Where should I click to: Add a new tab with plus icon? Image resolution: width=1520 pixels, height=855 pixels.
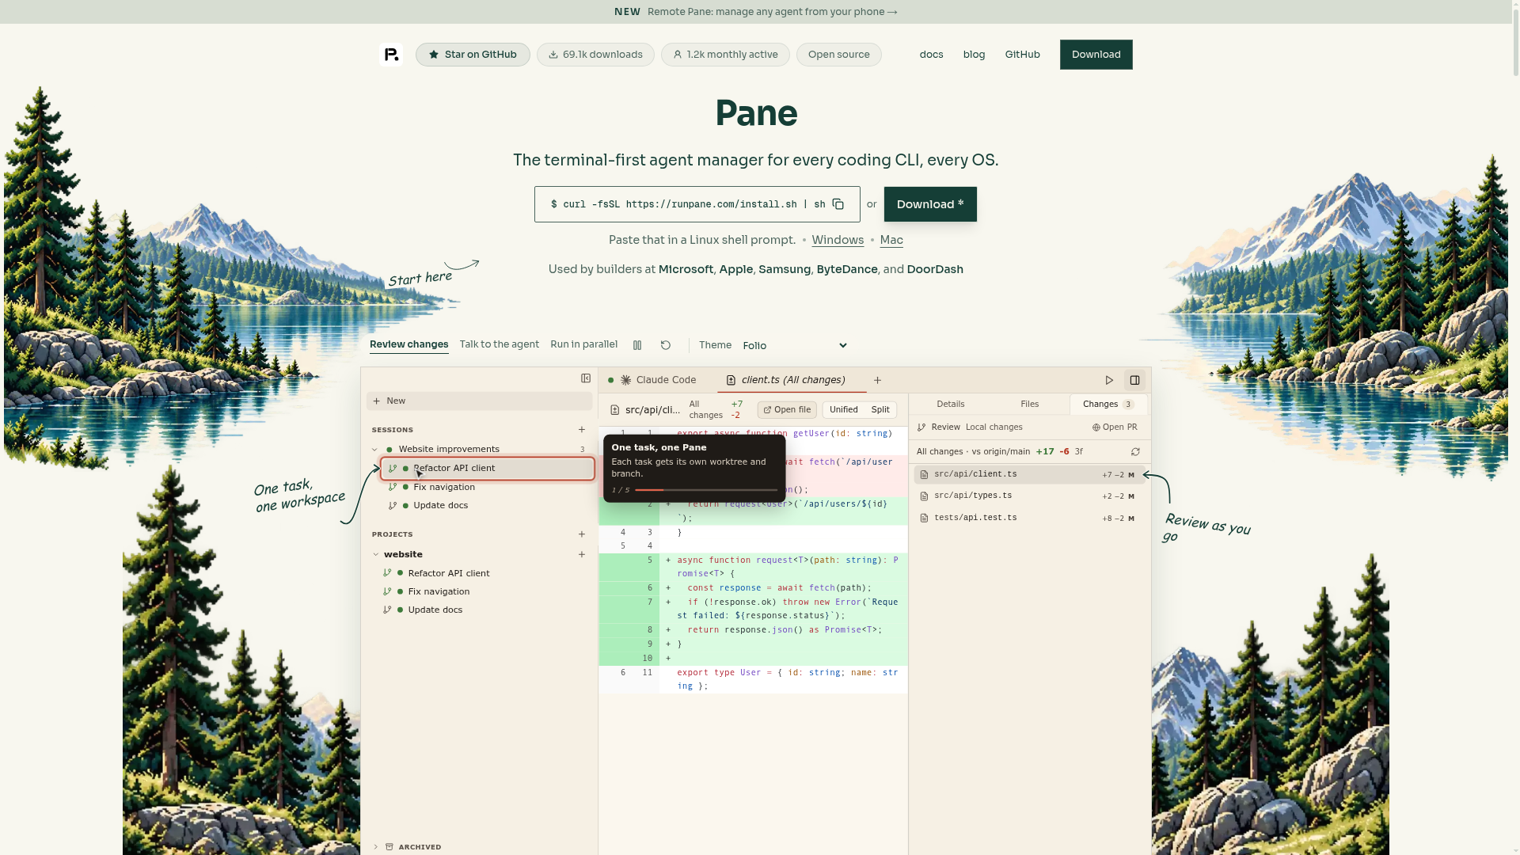(x=877, y=380)
